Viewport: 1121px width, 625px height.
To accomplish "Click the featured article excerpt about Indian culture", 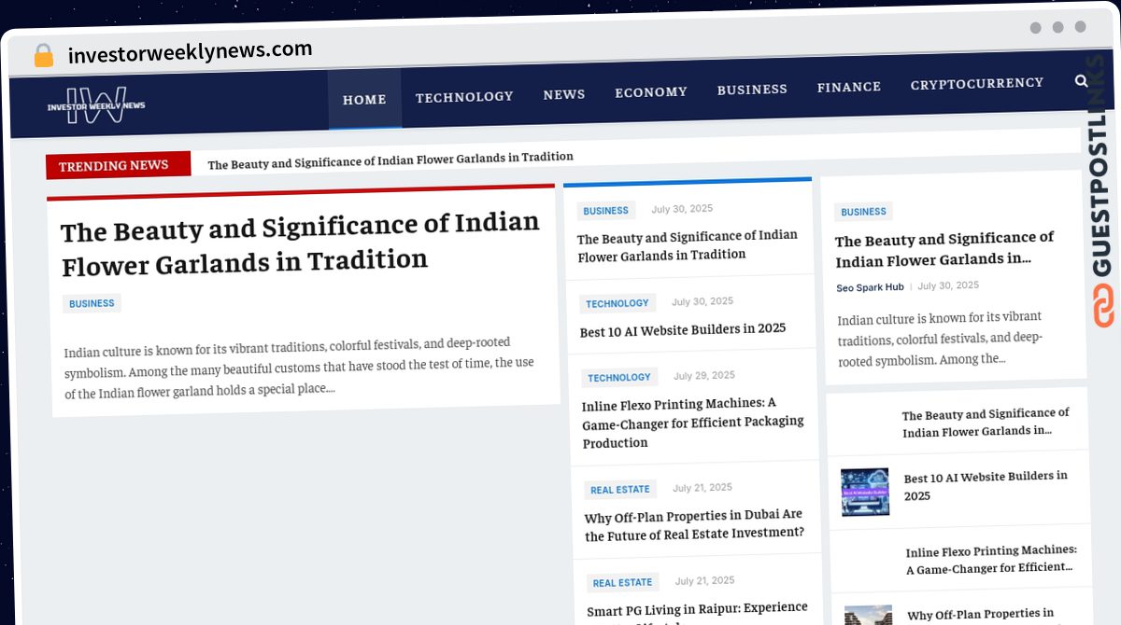I will (299, 367).
